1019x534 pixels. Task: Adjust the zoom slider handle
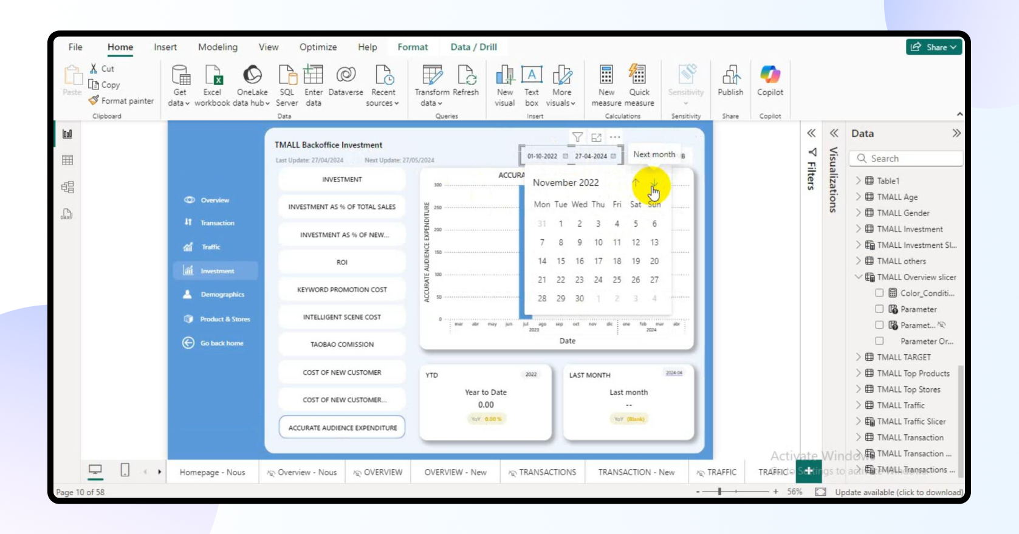tap(719, 491)
